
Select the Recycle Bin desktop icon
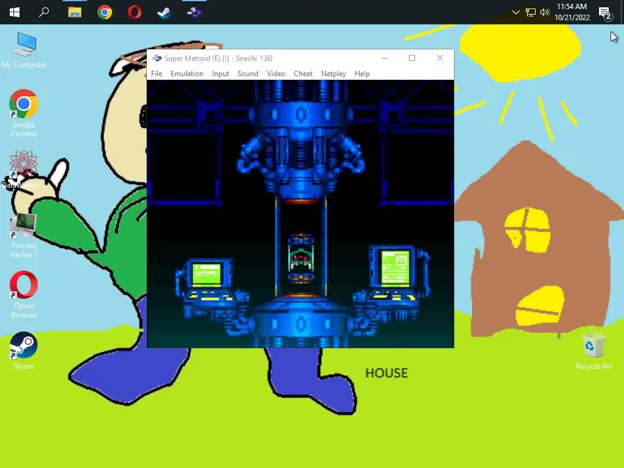[x=594, y=352]
